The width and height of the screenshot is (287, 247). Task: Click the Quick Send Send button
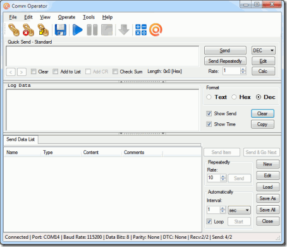225,51
